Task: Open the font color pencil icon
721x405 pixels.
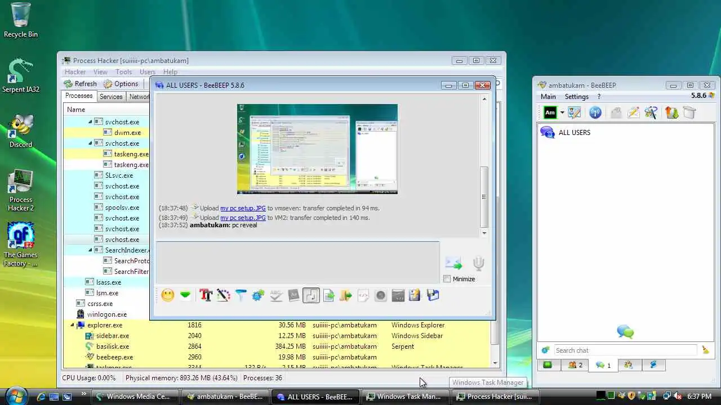Action: [224, 295]
